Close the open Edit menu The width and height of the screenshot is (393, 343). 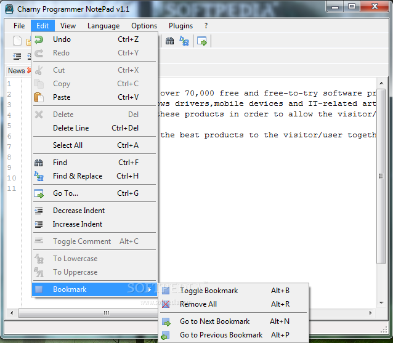click(x=43, y=26)
